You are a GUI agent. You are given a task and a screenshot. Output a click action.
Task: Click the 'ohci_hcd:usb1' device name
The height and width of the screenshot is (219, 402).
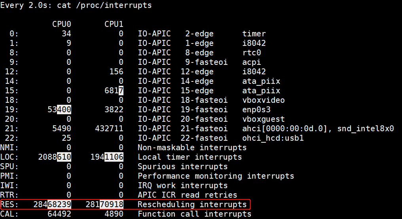tap(273, 138)
